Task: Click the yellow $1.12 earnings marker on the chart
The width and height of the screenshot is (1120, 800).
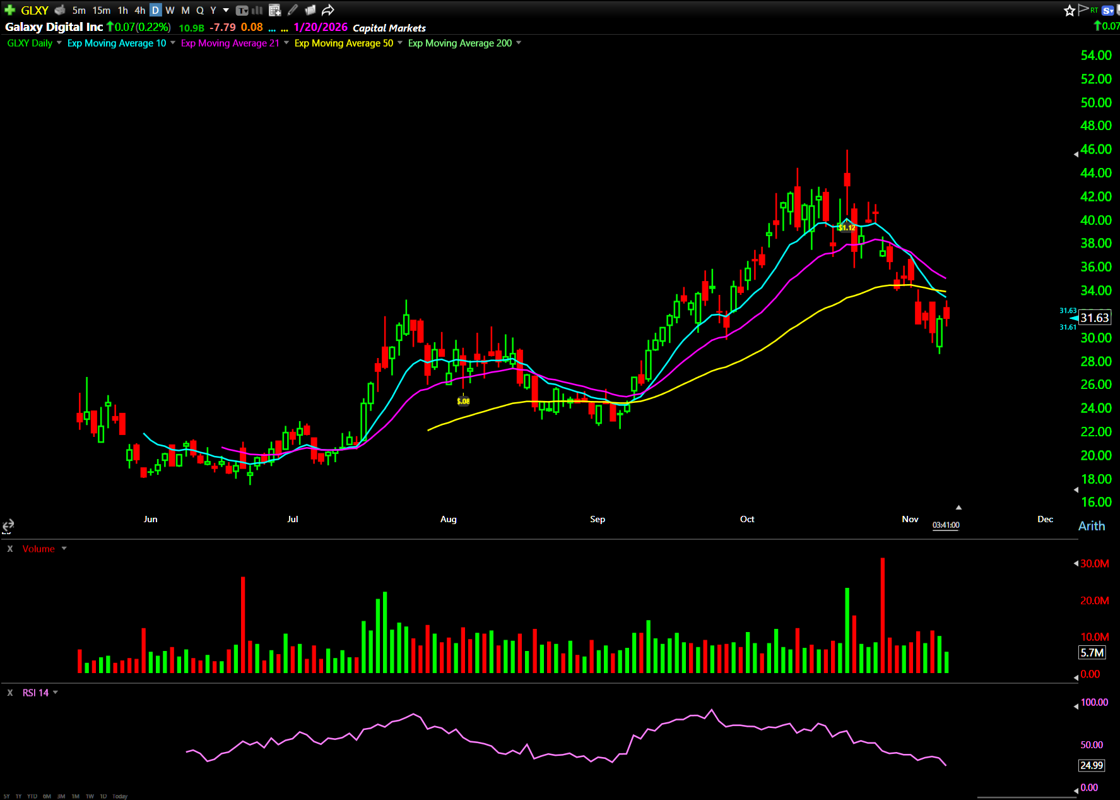Action: click(x=847, y=228)
